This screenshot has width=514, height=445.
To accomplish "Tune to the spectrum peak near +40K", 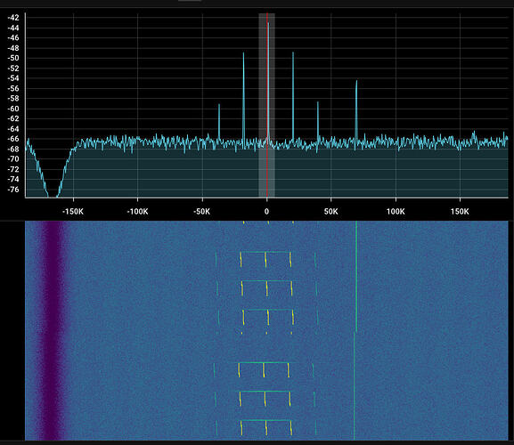I will [x=318, y=121].
